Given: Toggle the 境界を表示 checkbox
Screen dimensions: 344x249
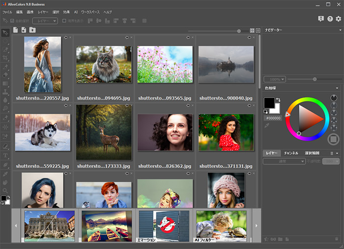Looking at the screenshot, I should [x=64, y=21].
